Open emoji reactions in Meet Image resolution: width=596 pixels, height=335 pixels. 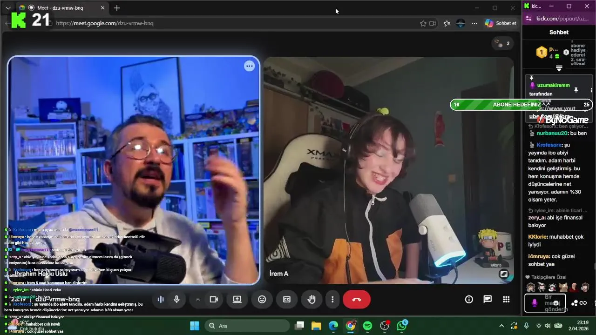pyautogui.click(x=262, y=299)
